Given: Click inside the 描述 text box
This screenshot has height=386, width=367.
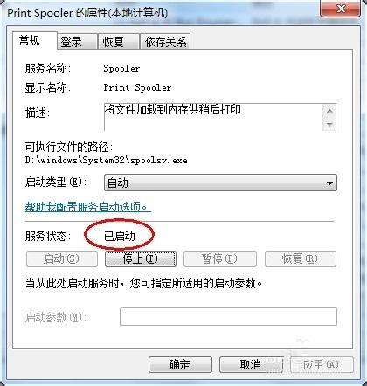Looking at the screenshot, I should click(213, 117).
